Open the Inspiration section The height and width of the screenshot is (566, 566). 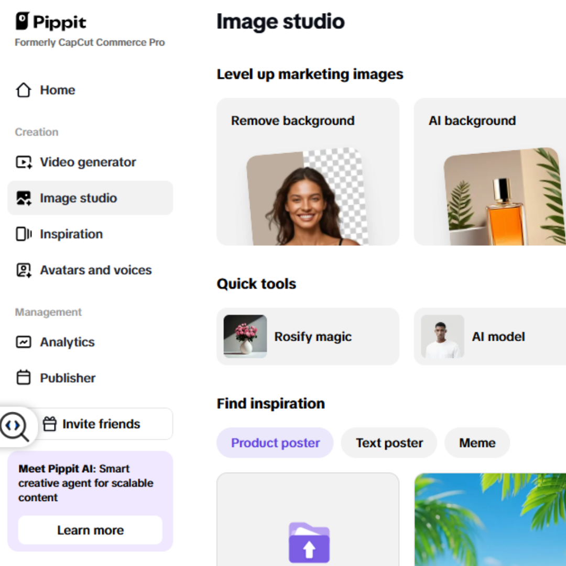click(90, 234)
